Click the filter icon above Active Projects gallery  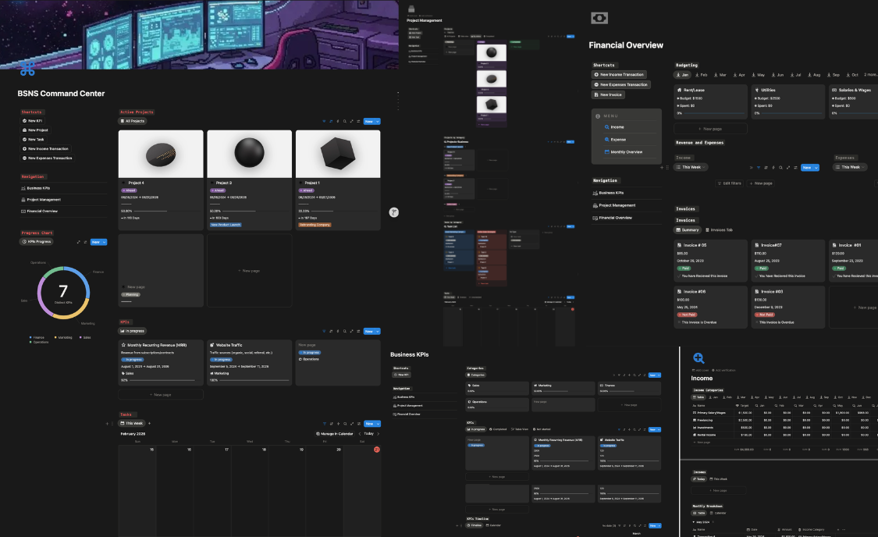point(324,122)
